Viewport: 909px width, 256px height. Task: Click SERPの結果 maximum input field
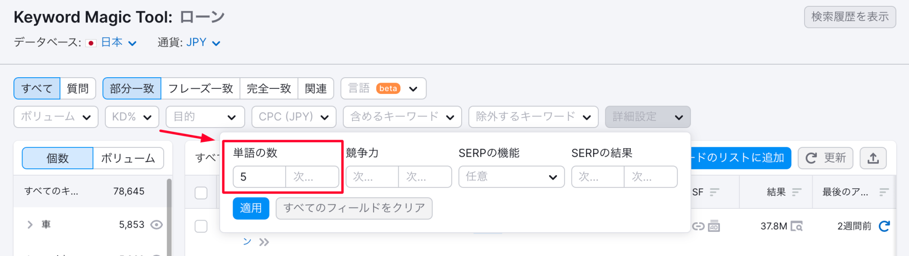[651, 177]
